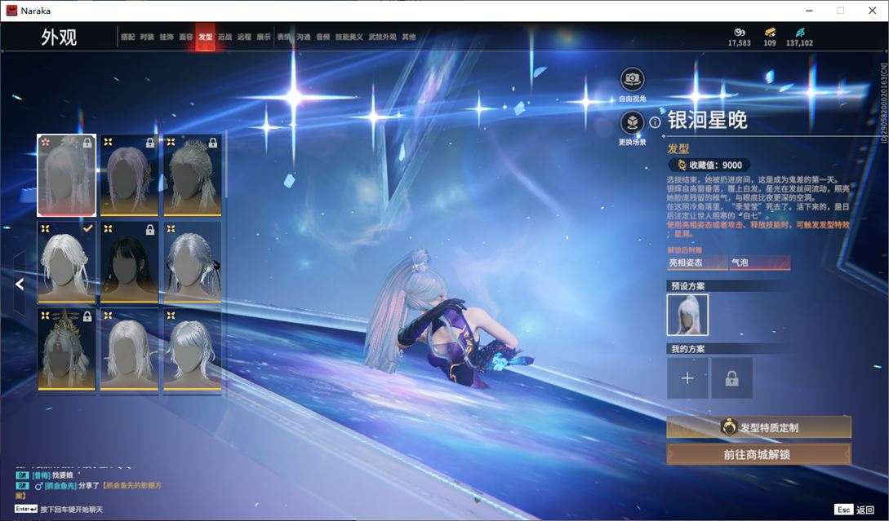Viewport: 889px width, 521px height.
Task: Click the silver coin currency icon above 17,583
Action: coord(740,33)
